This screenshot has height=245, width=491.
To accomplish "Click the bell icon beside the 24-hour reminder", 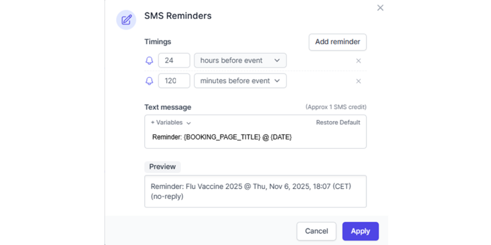I will 149,60.
